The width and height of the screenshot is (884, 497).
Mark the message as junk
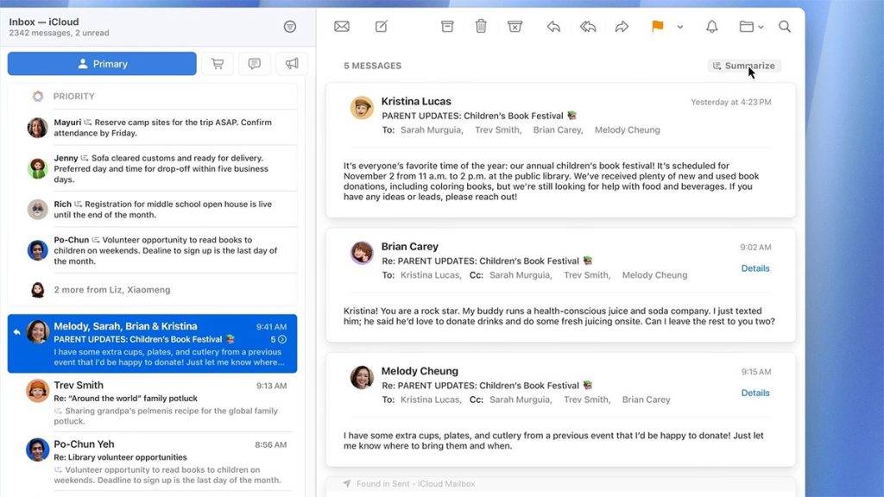[x=515, y=26]
